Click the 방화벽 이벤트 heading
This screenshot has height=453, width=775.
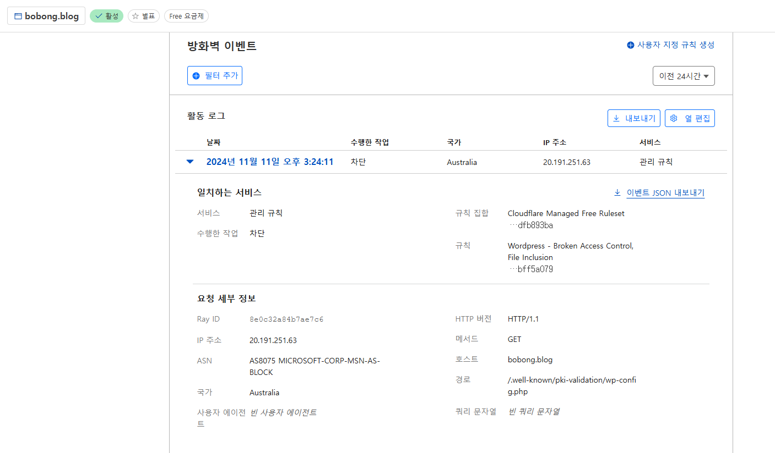pyautogui.click(x=222, y=46)
